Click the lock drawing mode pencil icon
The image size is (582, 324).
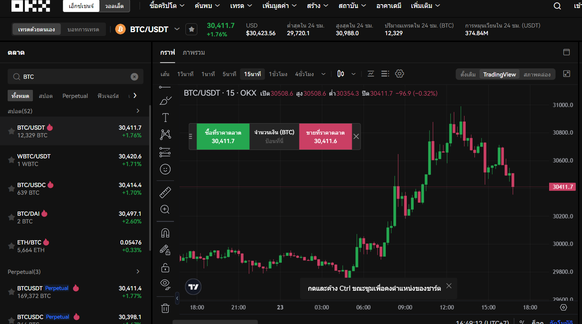click(x=165, y=250)
